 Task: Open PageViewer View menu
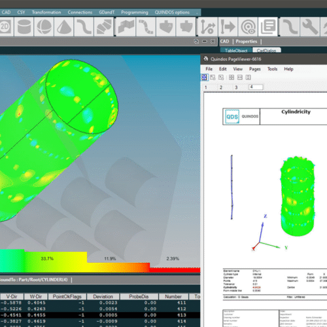pyautogui.click(x=237, y=69)
